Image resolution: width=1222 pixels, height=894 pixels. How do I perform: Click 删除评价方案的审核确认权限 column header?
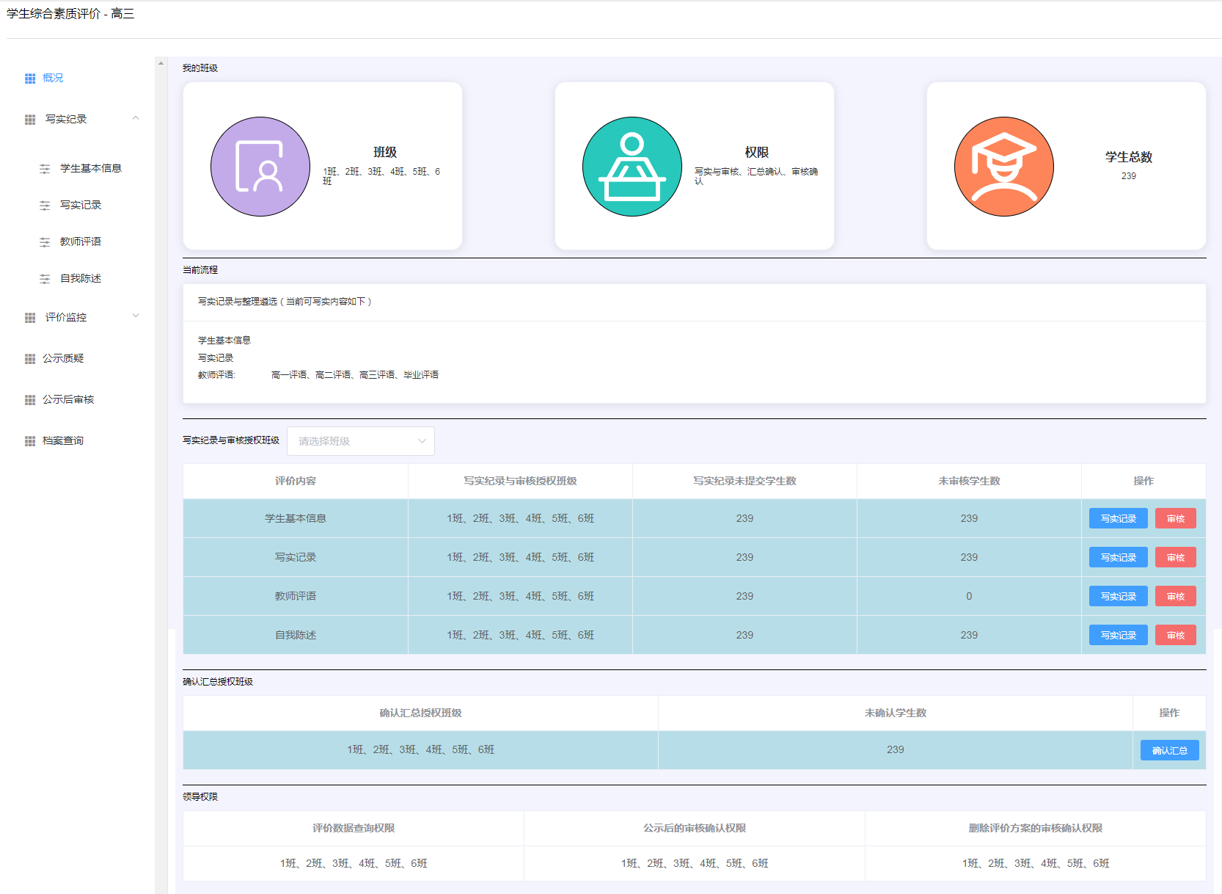[x=1036, y=828]
